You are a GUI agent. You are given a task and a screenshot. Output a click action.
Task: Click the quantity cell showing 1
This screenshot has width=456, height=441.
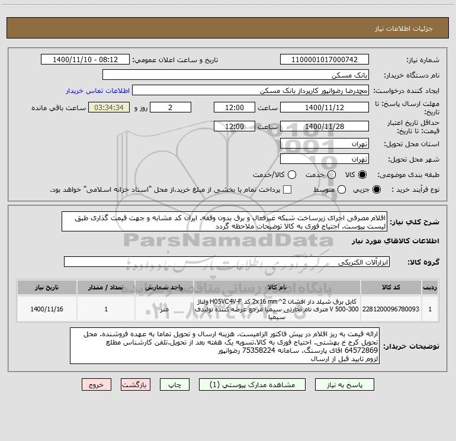[106, 309]
